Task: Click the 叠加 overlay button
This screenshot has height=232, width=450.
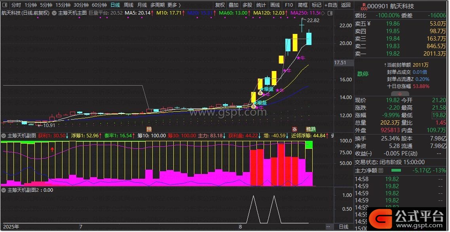Action: 234,5
